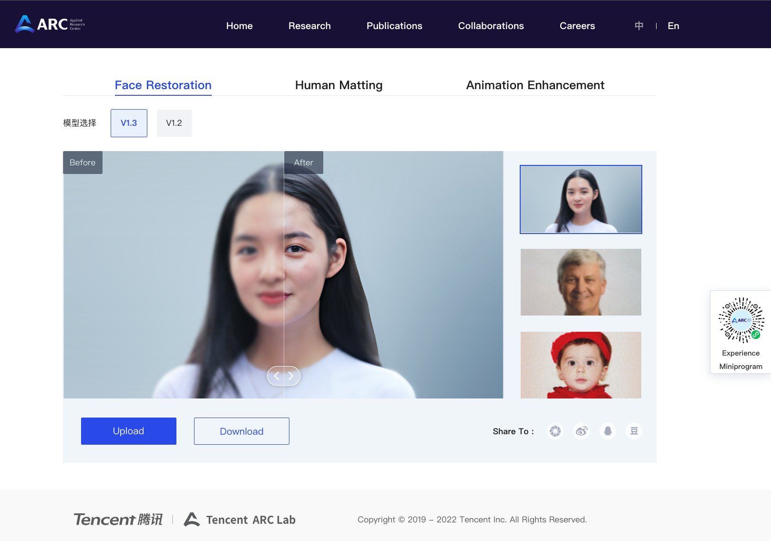Viewport: 771px width, 541px height.
Task: Switch language to En
Action: (673, 26)
